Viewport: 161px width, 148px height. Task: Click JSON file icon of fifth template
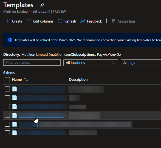15,124
